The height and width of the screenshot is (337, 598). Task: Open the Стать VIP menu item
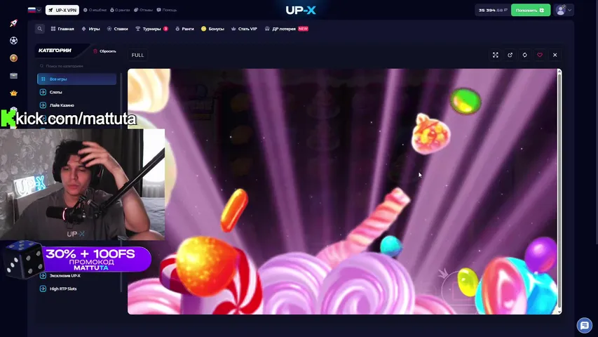(x=244, y=29)
